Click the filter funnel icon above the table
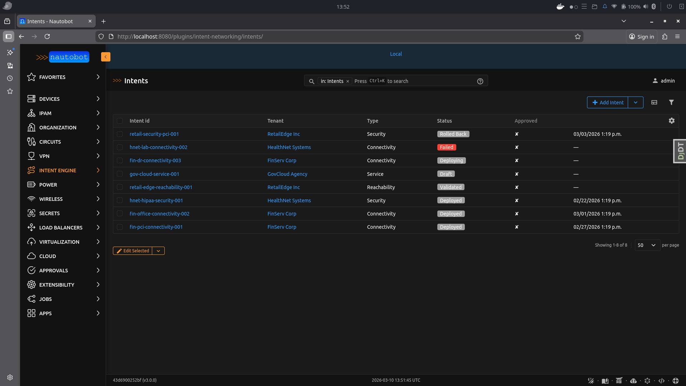This screenshot has width=686, height=386. [x=671, y=102]
